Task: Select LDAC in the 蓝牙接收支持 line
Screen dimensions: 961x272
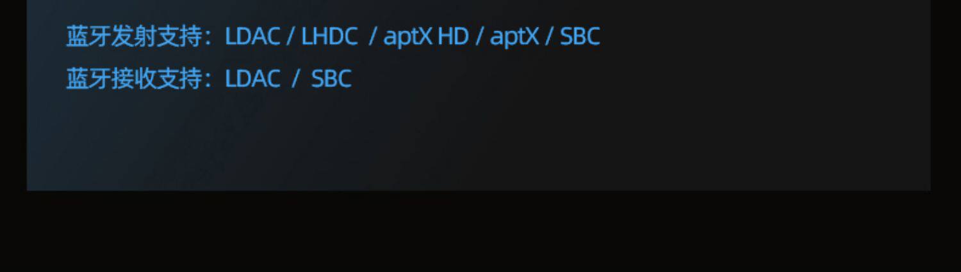Action: tap(252, 79)
